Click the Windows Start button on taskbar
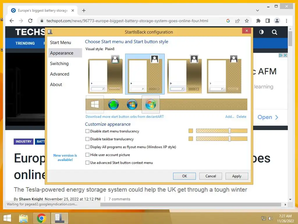 coord(7,218)
